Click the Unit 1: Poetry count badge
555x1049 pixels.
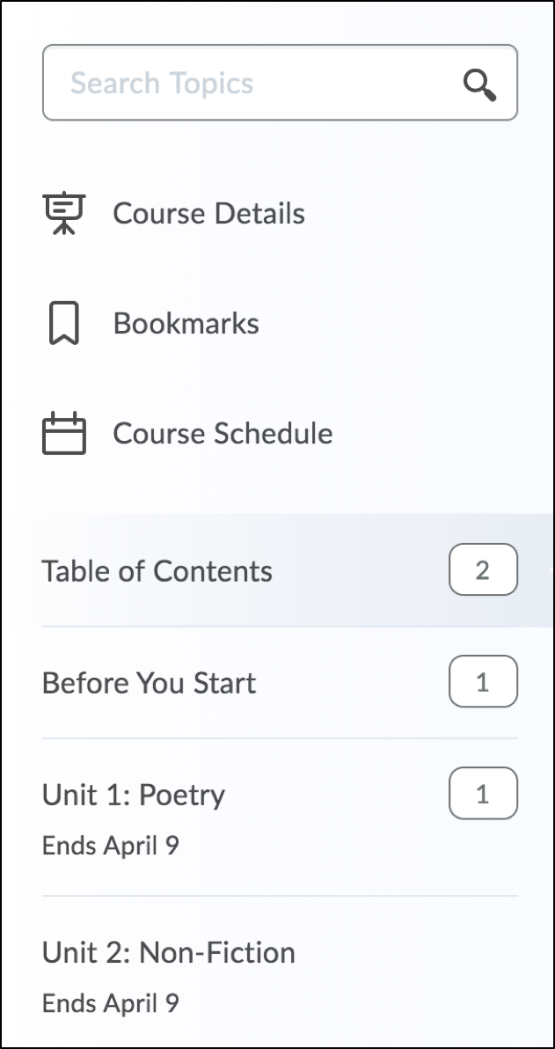[483, 795]
